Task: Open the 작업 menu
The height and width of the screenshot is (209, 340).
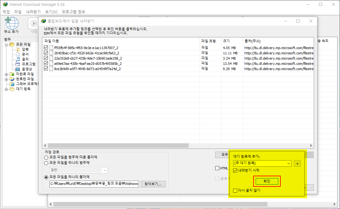Action: 6,12
